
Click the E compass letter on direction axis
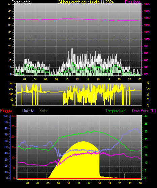[148, 100]
